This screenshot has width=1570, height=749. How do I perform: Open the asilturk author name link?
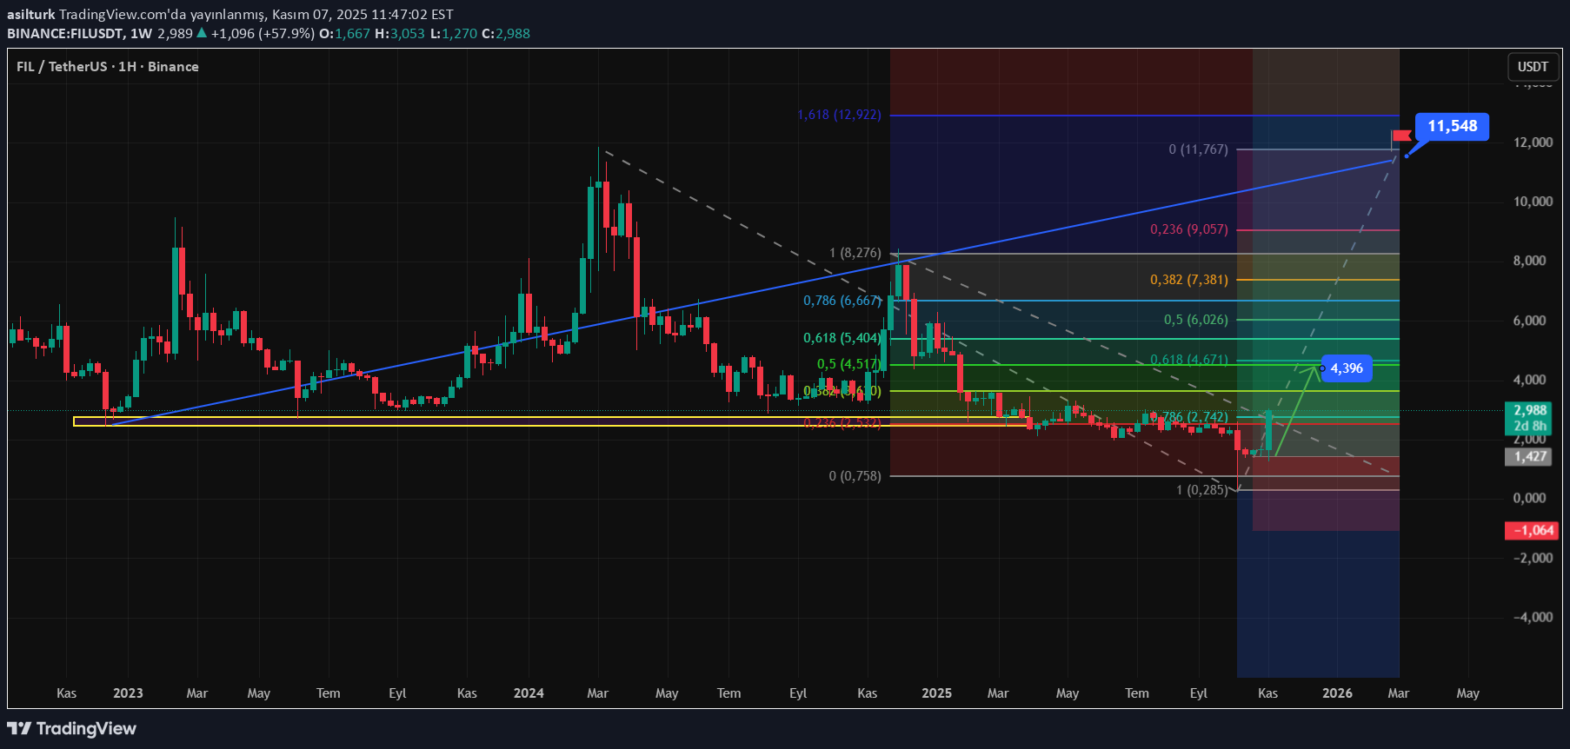point(30,14)
